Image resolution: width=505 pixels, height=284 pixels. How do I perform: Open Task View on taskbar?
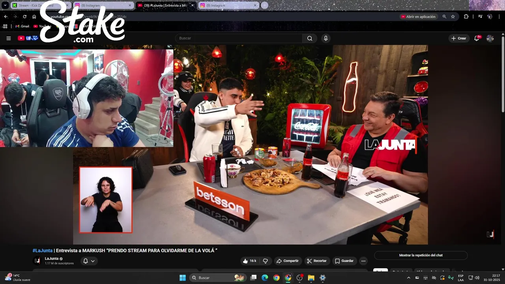click(254, 278)
